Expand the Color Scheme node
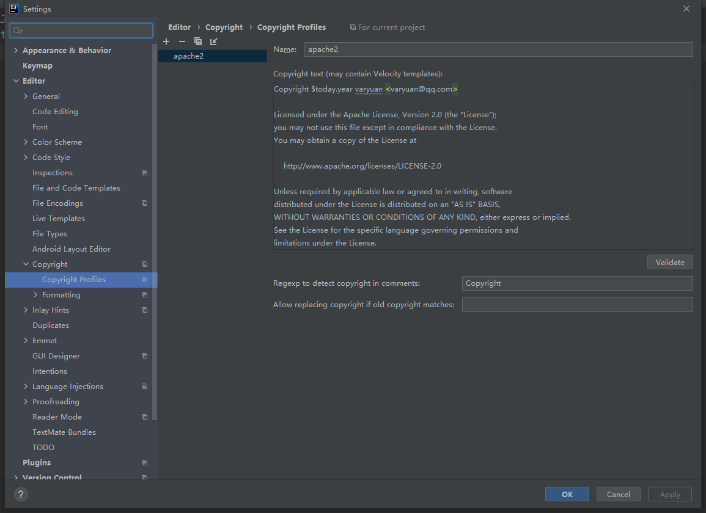 [x=26, y=142]
